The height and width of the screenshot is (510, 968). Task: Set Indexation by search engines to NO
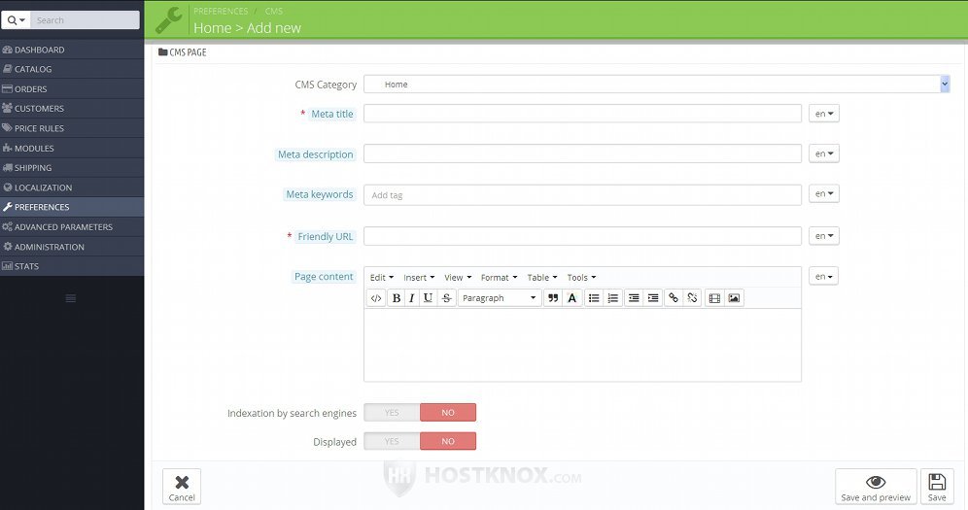(x=448, y=413)
